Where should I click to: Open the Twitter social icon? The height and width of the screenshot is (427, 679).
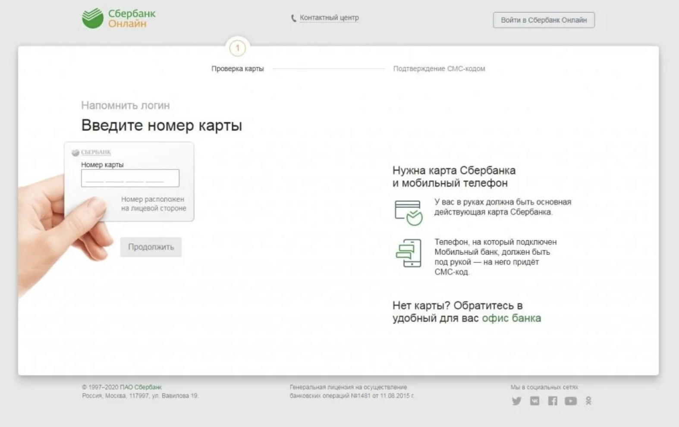pos(516,401)
